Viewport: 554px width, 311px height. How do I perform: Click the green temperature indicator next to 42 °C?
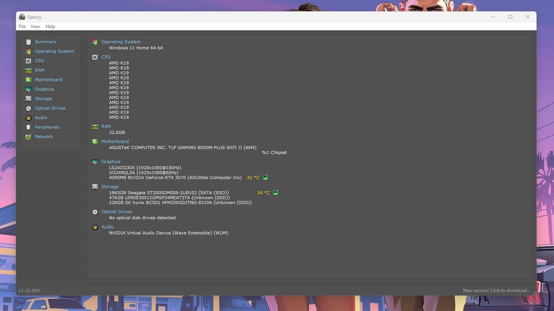pos(265,177)
